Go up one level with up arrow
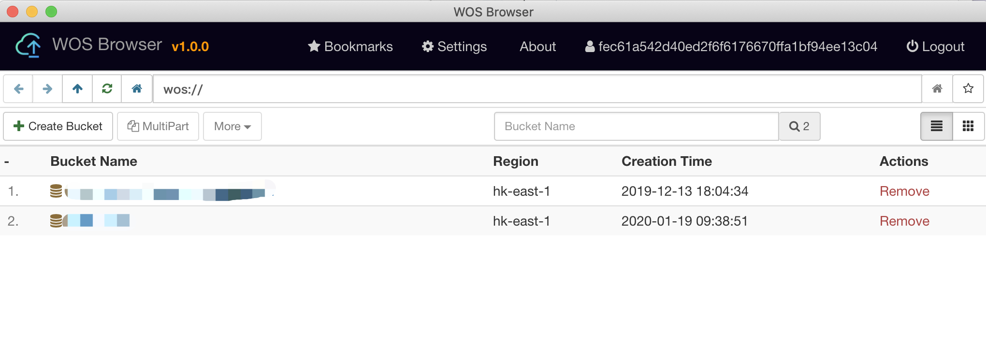 click(77, 89)
